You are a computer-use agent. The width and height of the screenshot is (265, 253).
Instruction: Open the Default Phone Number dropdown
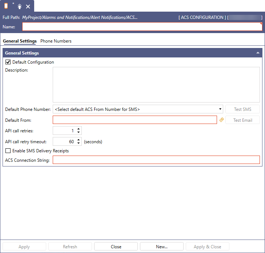(220, 109)
